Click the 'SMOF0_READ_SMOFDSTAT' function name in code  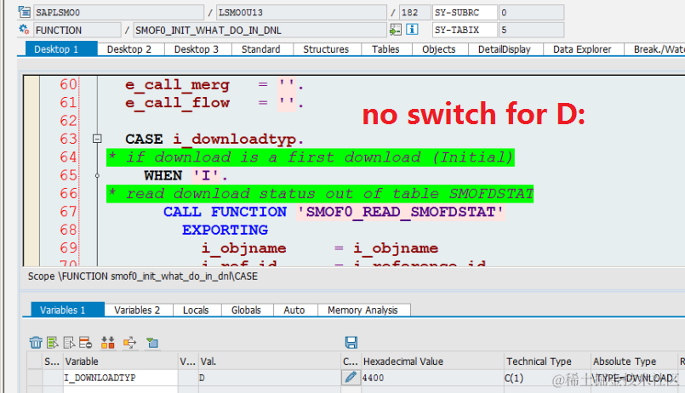tap(400, 212)
